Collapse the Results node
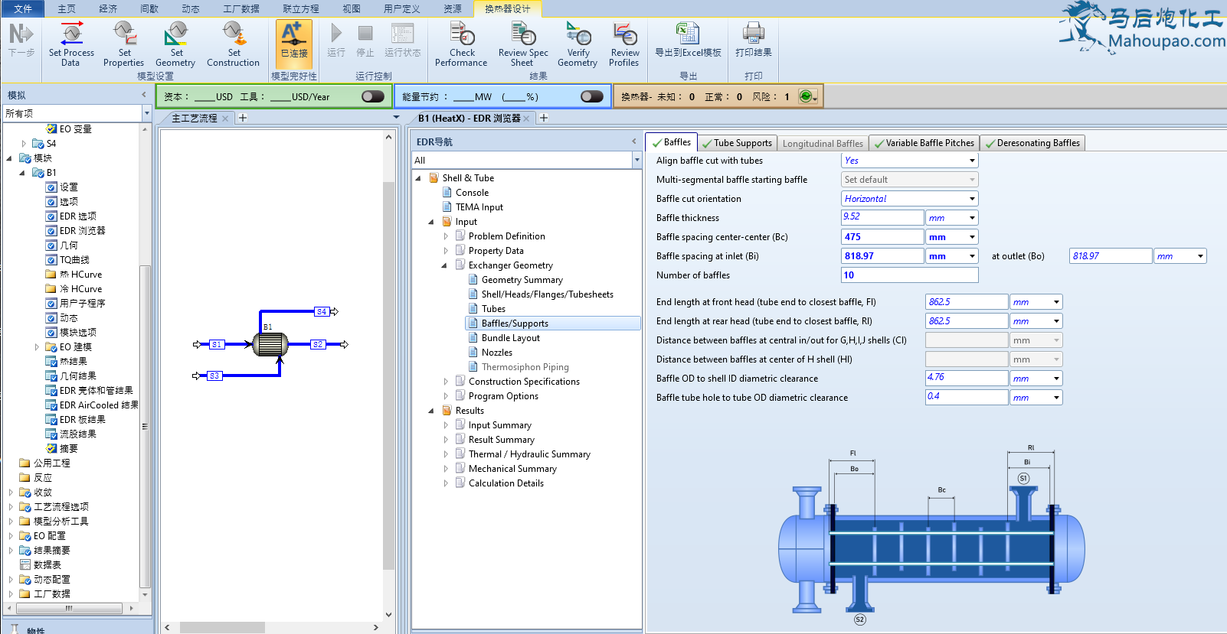Screen dimensions: 1227x634 431,411
